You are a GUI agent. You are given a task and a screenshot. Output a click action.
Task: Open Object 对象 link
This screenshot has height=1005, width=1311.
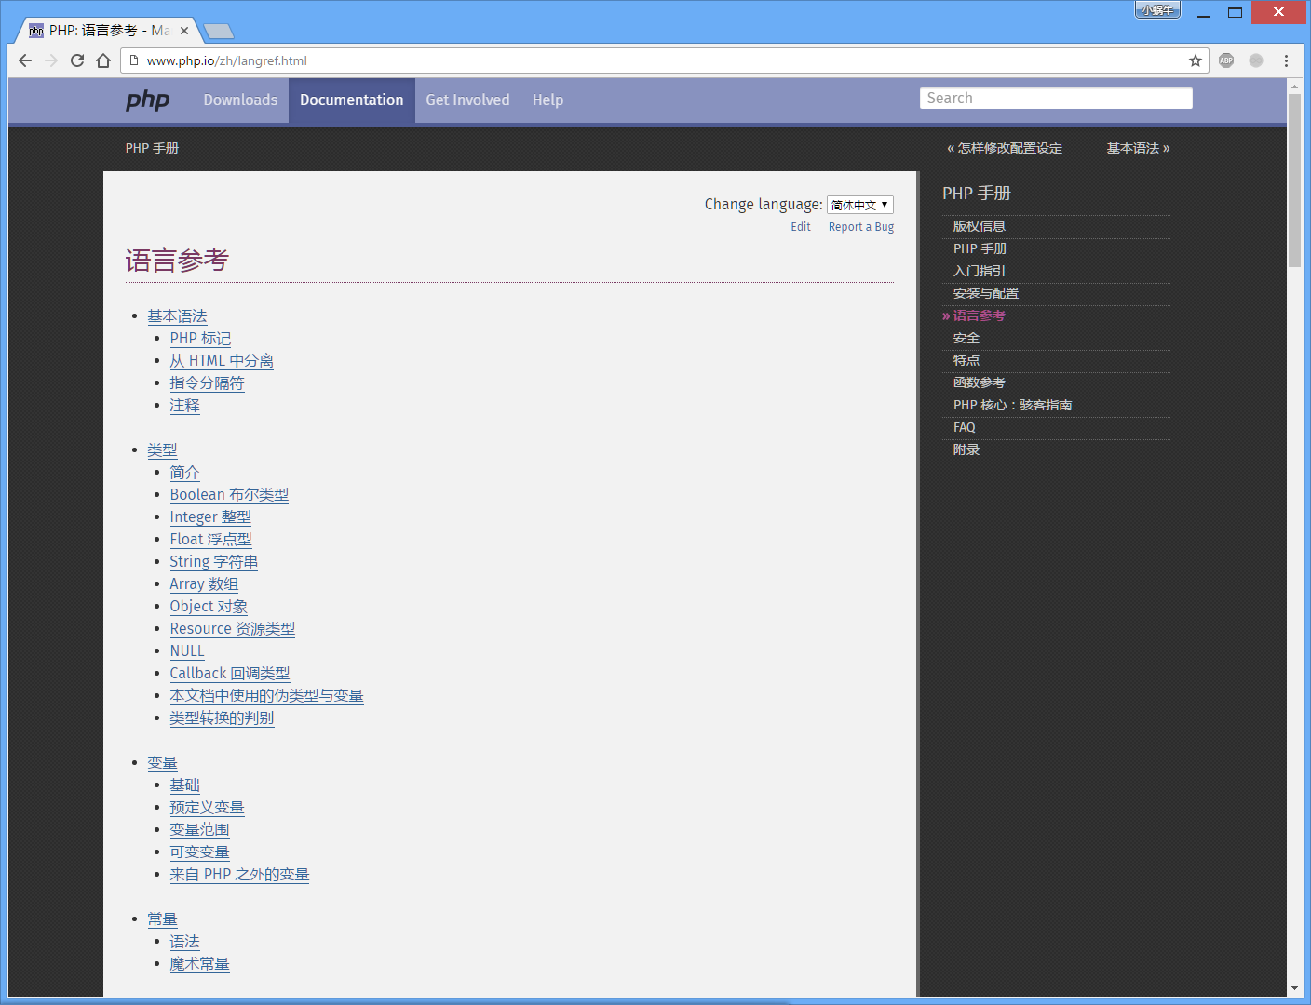click(209, 607)
